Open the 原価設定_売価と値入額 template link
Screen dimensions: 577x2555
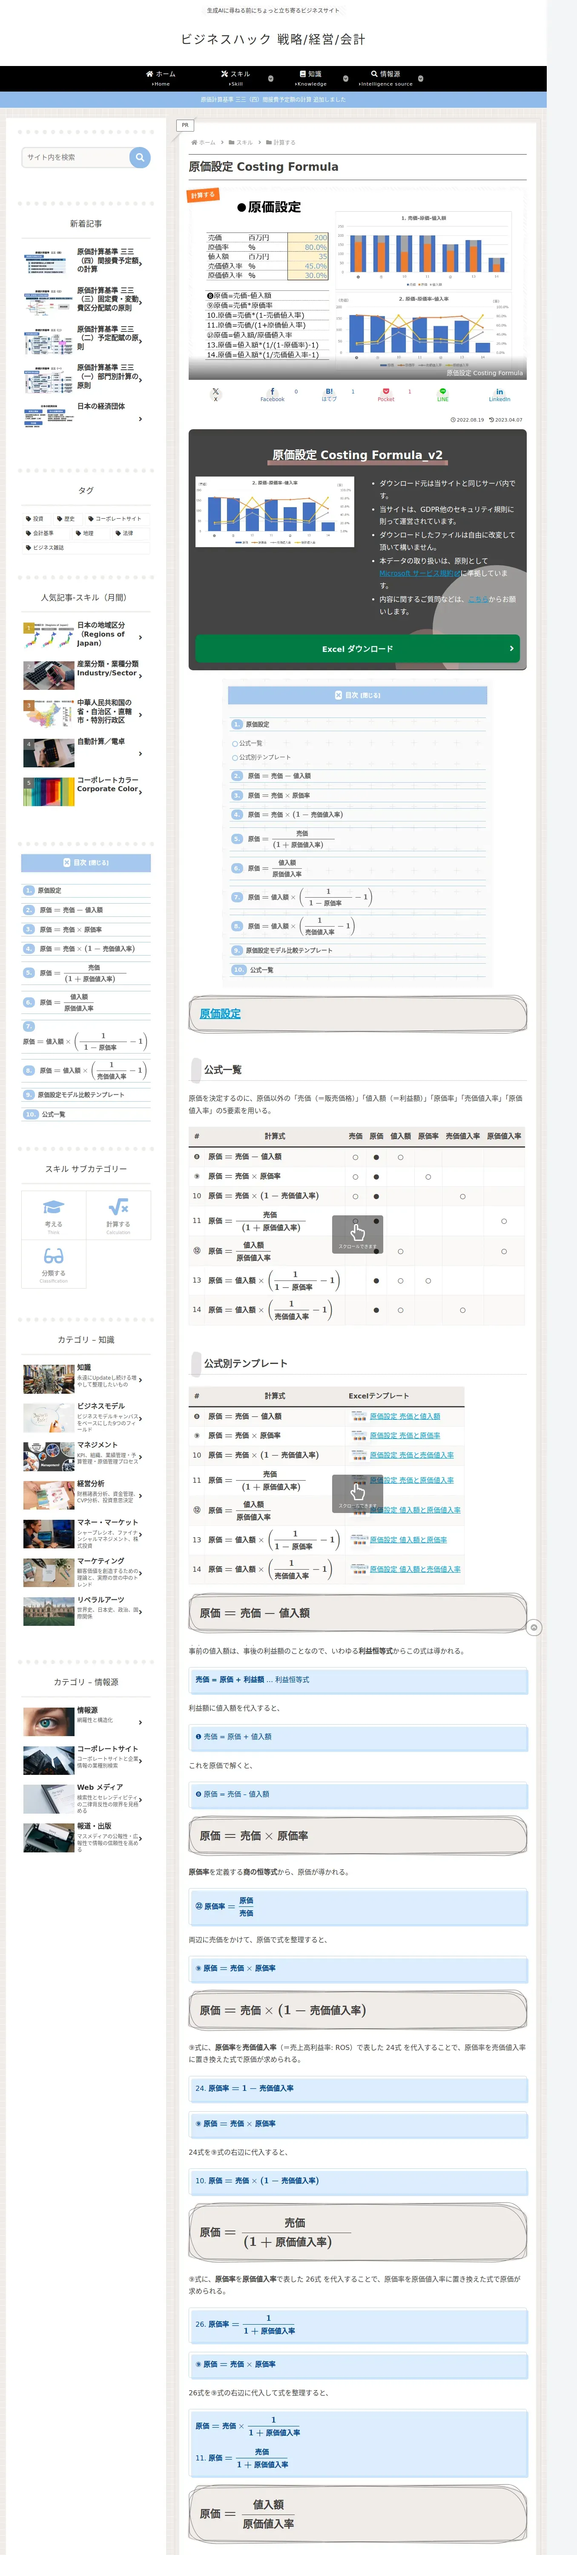point(405,1416)
